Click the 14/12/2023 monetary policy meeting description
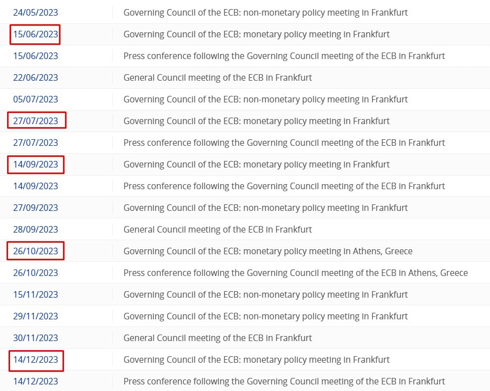The image size is (490, 391). 257,359
